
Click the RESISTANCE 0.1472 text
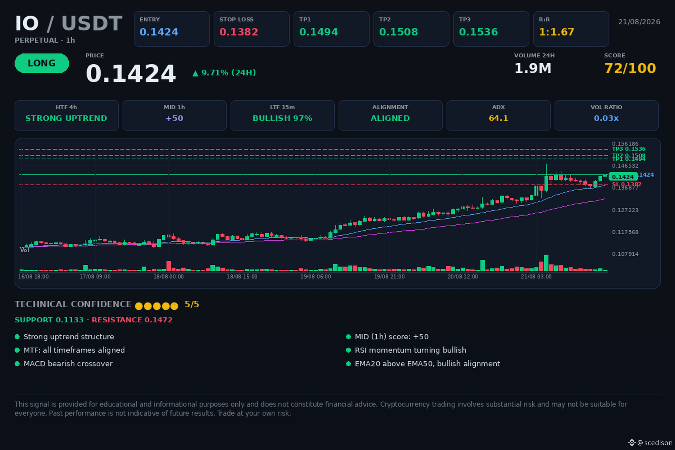pyautogui.click(x=132, y=320)
